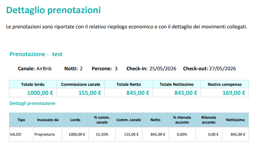The image size is (253, 145).
Task: Click the 'Canale: AirBnb' label
Action: (35, 69)
